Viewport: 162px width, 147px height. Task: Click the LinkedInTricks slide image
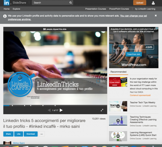tap(55, 68)
